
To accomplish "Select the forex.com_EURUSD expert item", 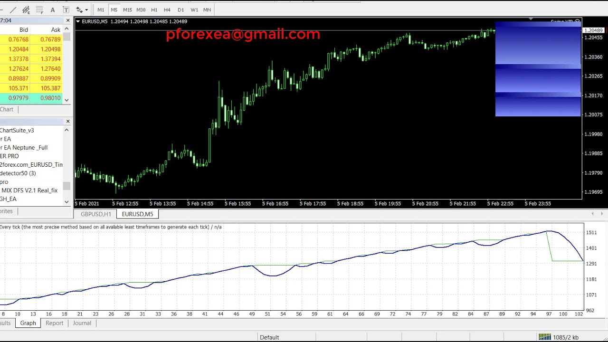I will (x=31, y=164).
